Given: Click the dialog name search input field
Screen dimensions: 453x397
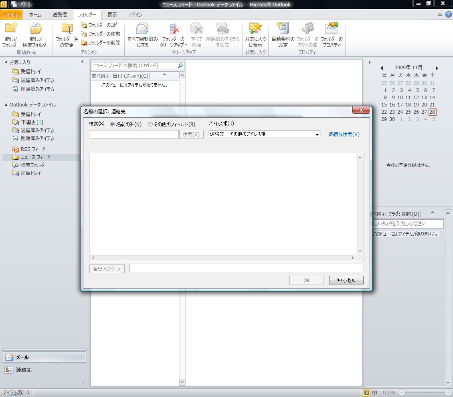Looking at the screenshot, I should click(134, 134).
